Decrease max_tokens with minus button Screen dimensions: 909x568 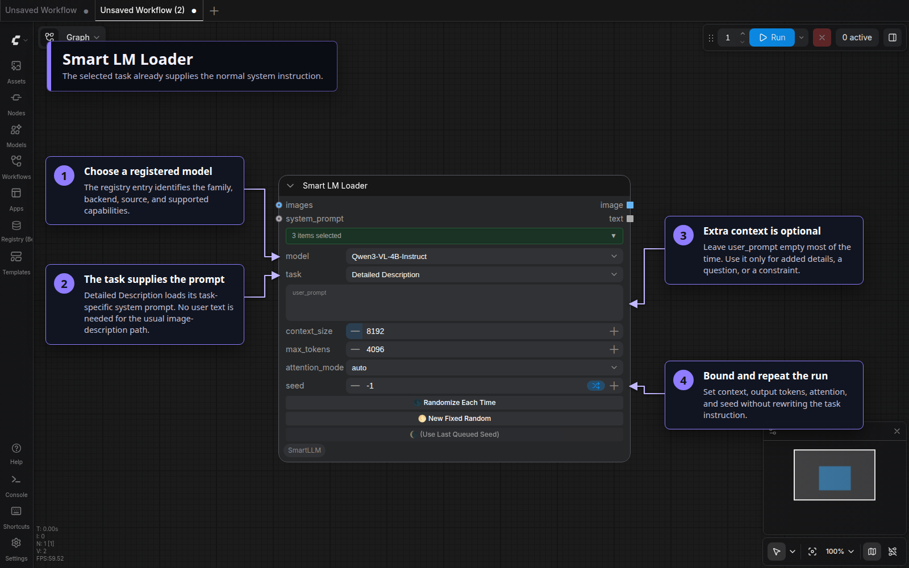[355, 349]
